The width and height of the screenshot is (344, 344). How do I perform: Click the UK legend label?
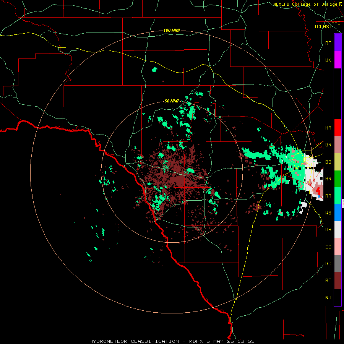[328, 60]
